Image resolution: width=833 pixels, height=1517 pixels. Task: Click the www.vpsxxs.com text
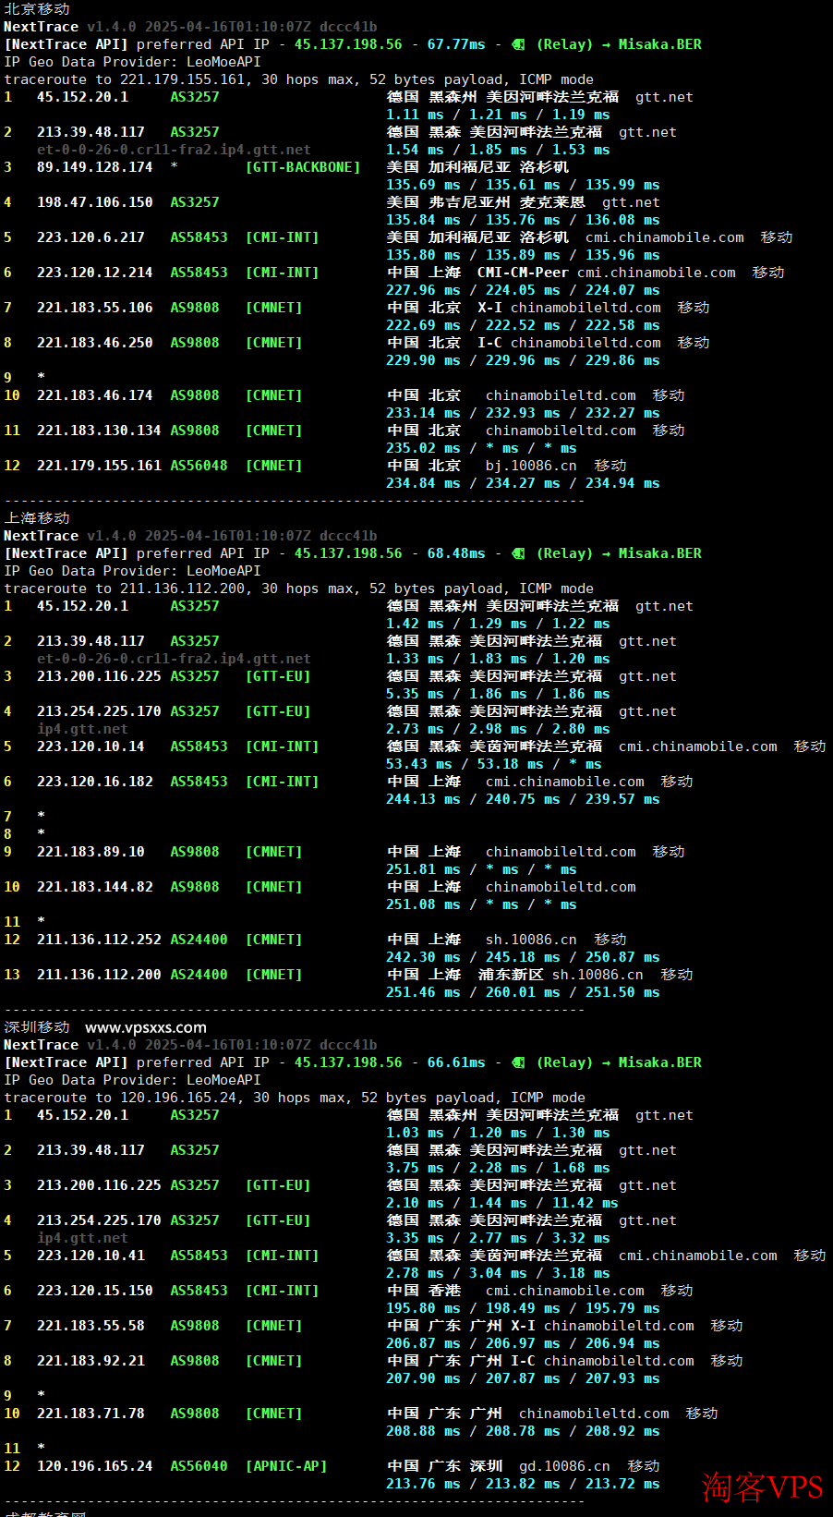pyautogui.click(x=146, y=1027)
